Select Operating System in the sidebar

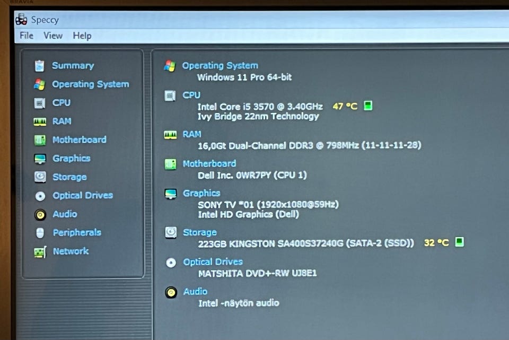[91, 84]
